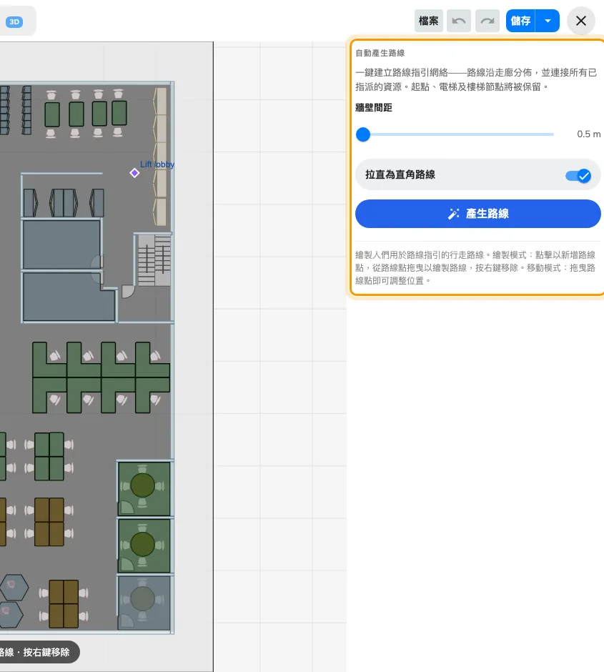Click the 自動產生路線 heading
604x672 pixels.
pos(380,53)
